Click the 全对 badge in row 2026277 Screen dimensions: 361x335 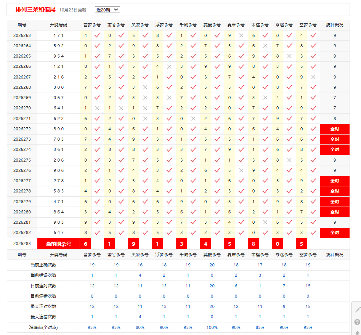coord(335,181)
